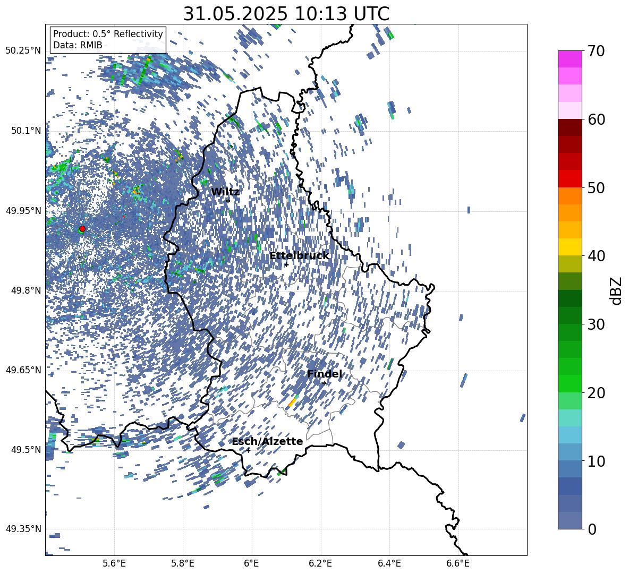
Task: Click the 49.5°N latitude label
Action: pyautogui.click(x=26, y=449)
